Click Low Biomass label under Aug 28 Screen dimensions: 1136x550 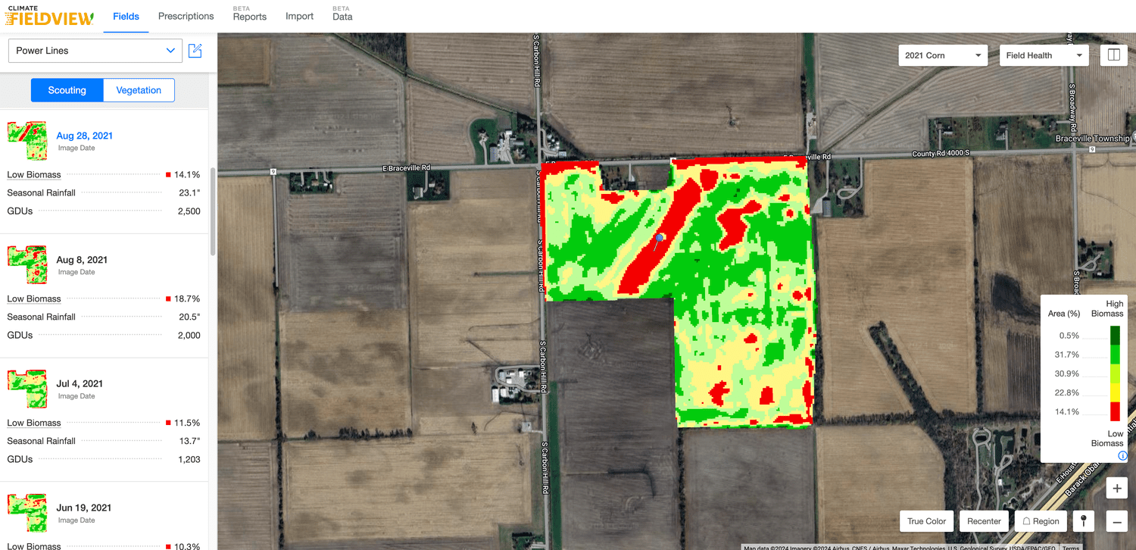34,175
